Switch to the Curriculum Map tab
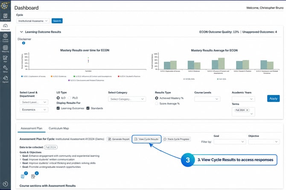Image resolution: width=286 pixels, height=190 pixels. [59, 128]
